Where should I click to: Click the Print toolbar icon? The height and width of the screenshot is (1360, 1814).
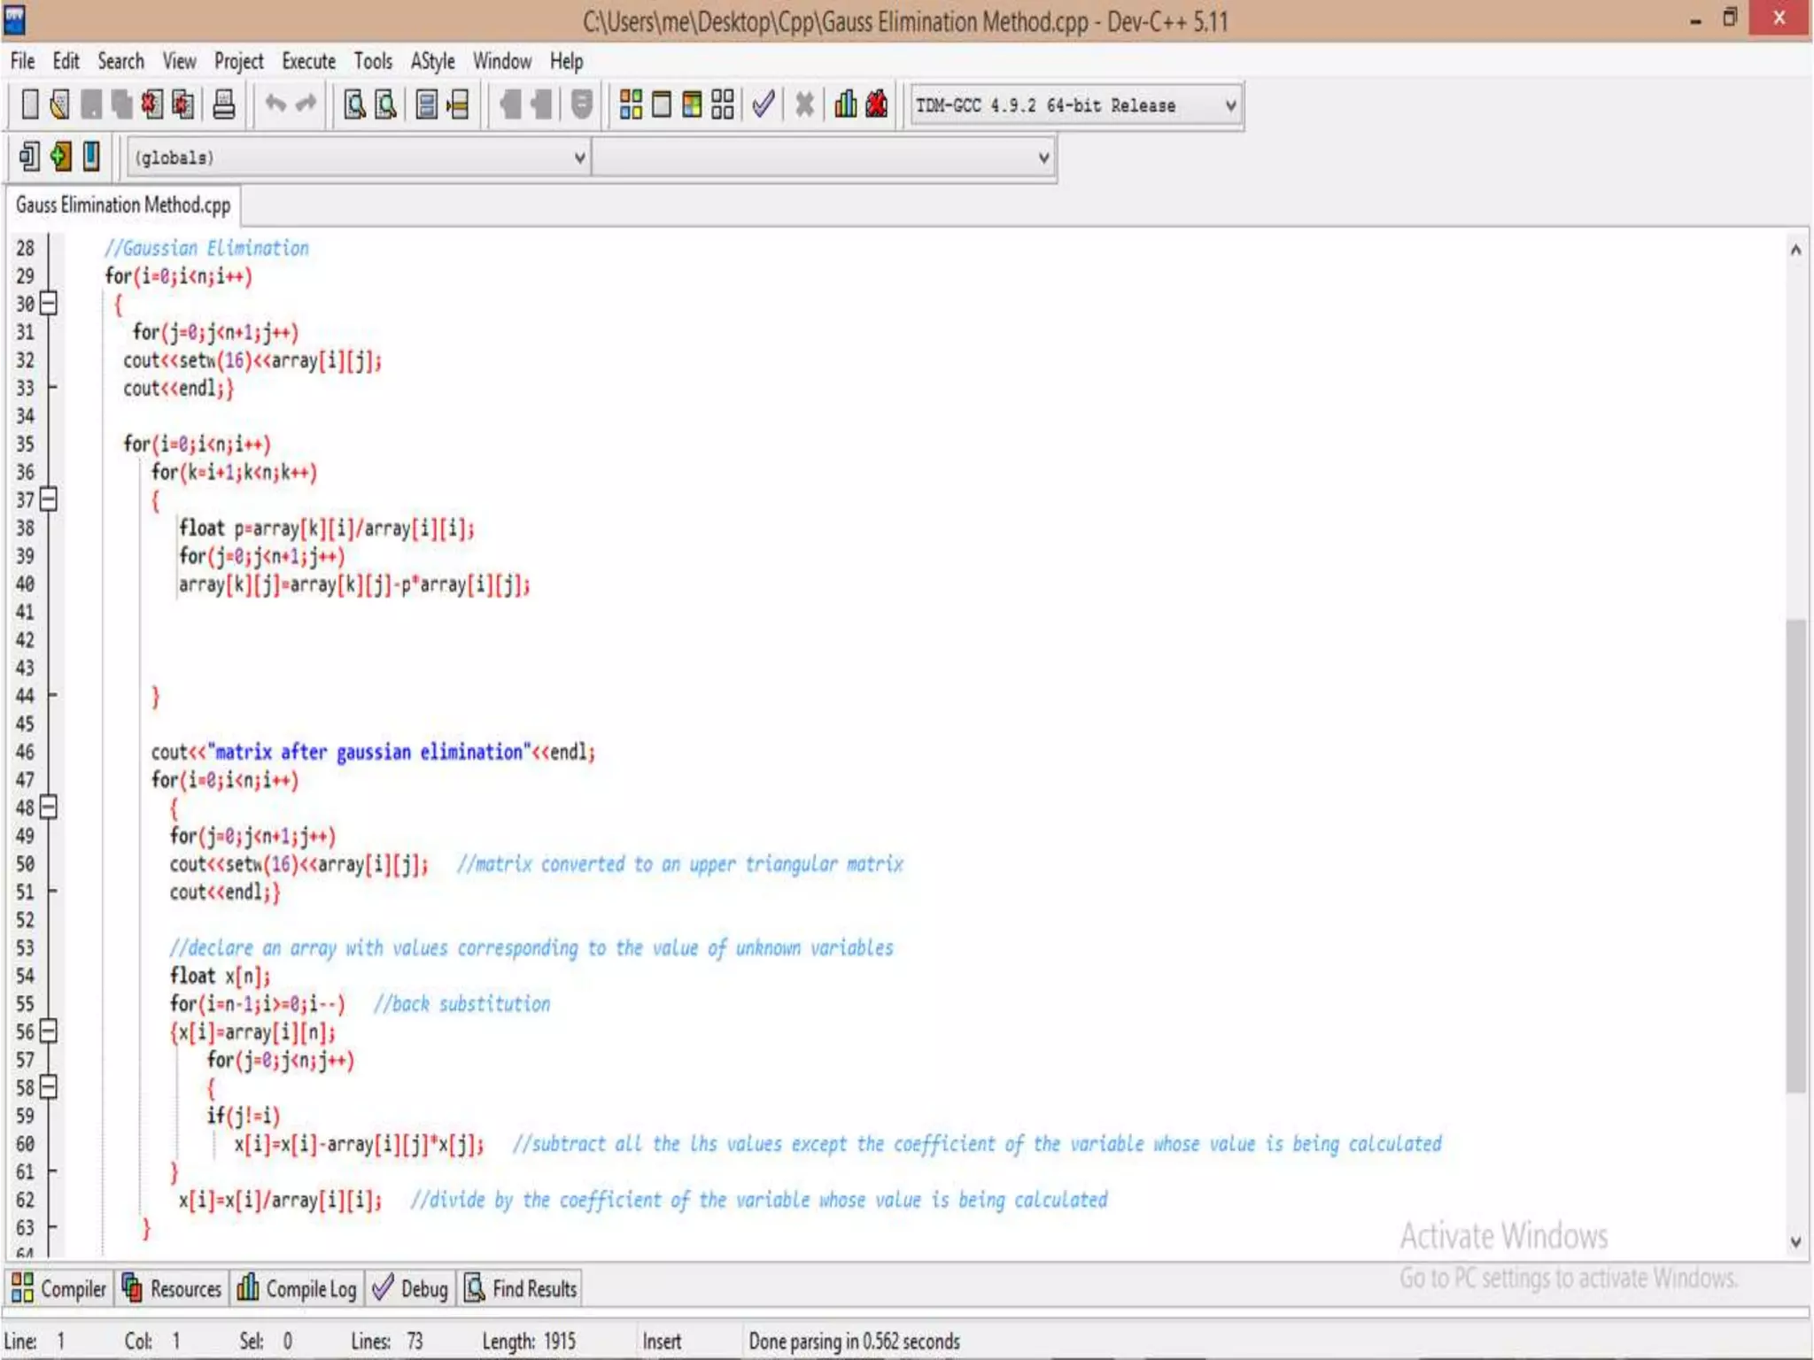coord(224,104)
